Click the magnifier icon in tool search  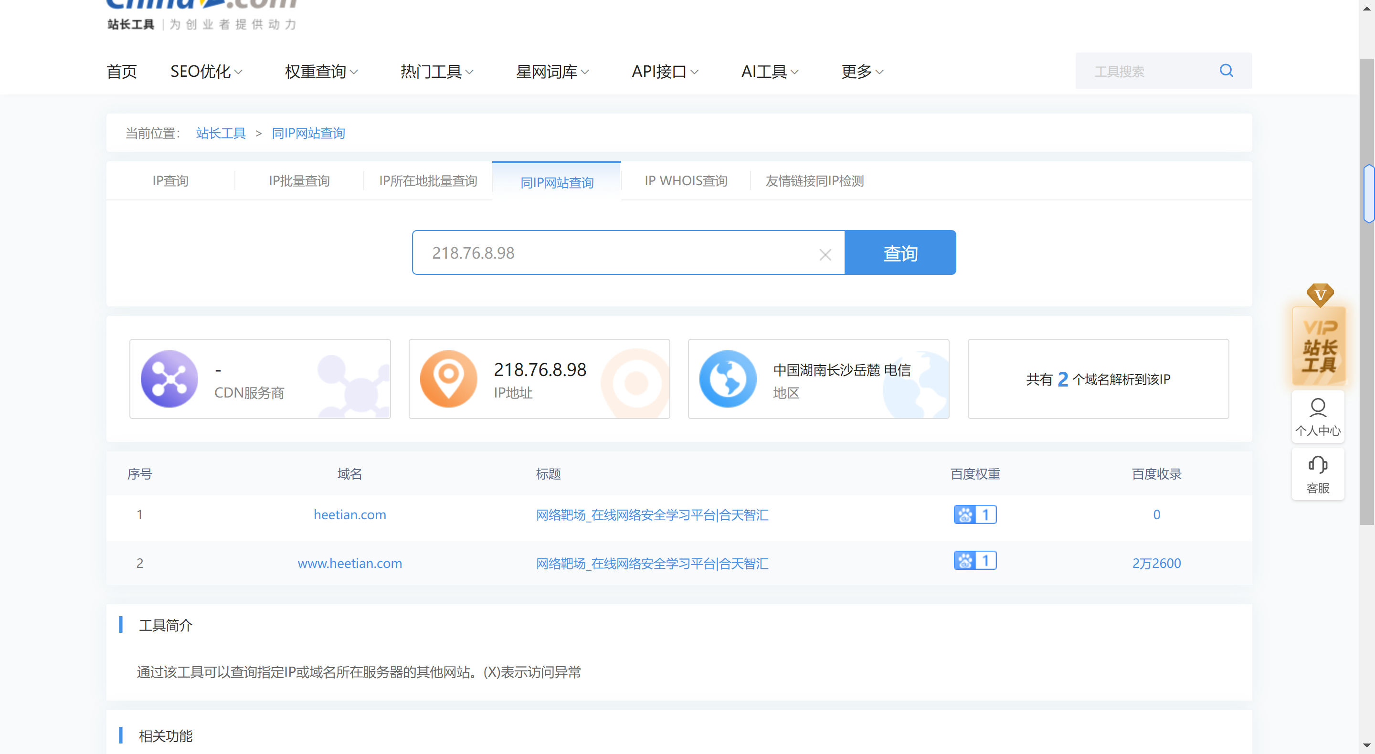point(1226,71)
